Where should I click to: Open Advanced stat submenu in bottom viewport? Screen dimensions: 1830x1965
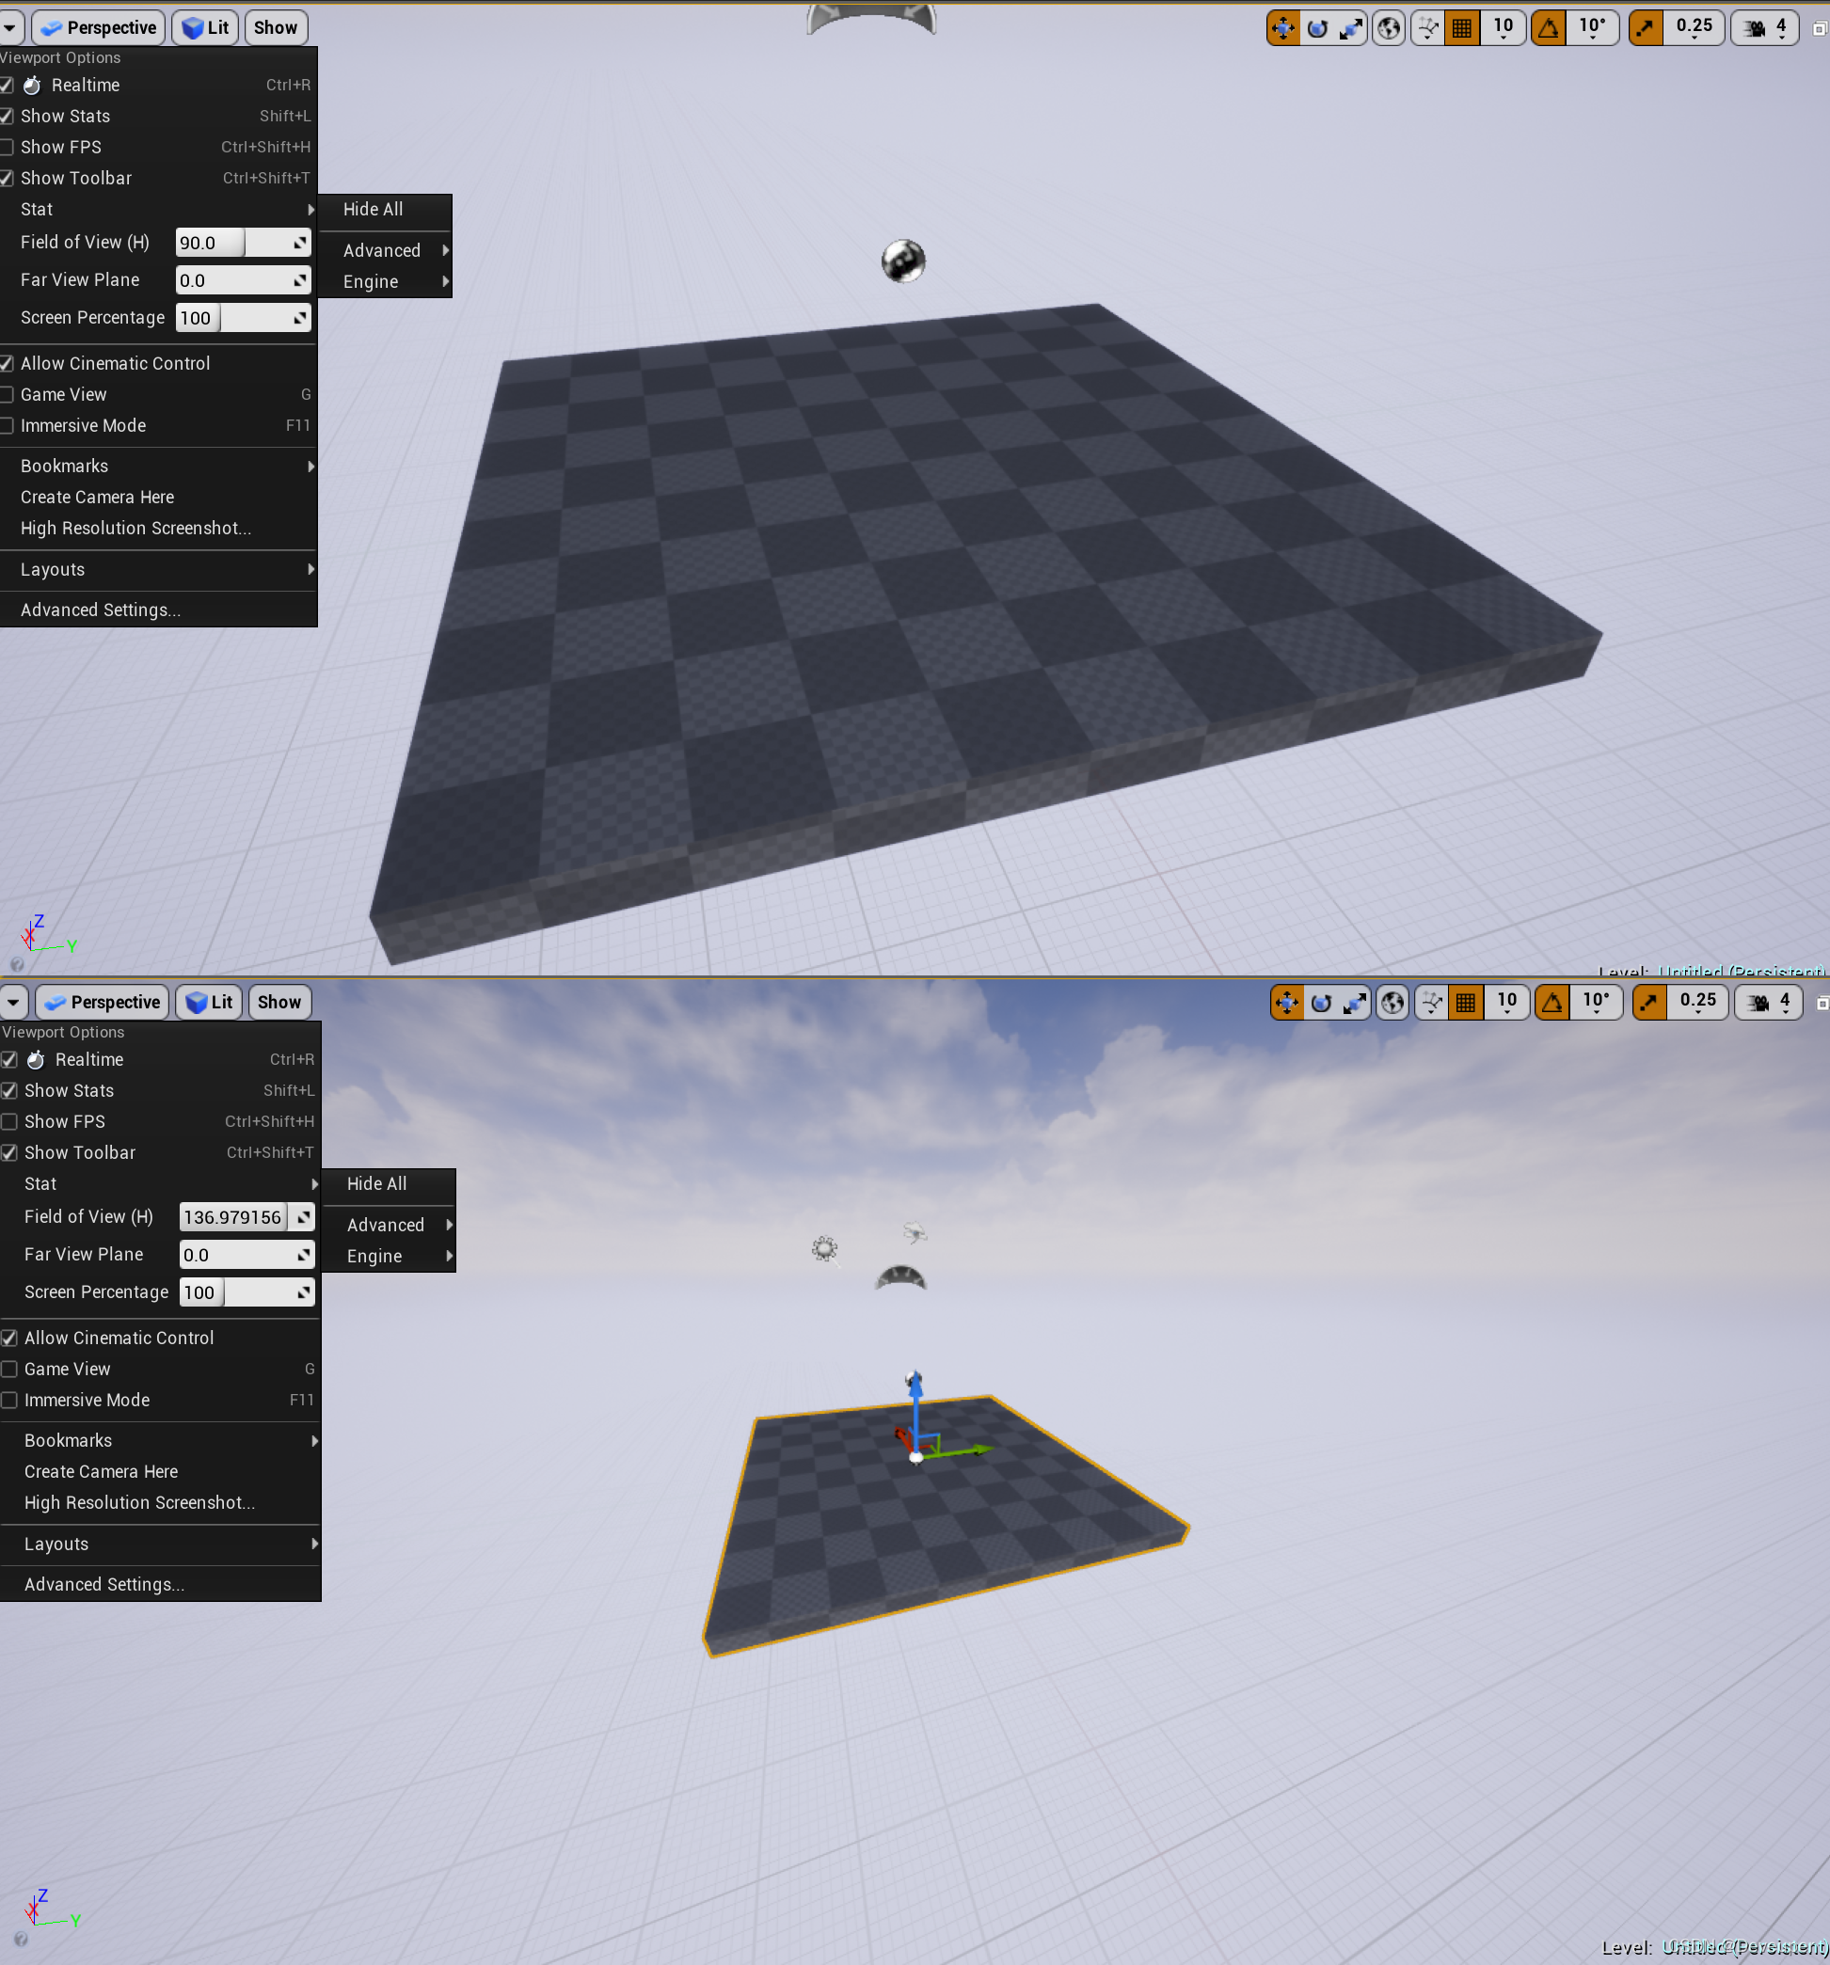(x=388, y=1225)
